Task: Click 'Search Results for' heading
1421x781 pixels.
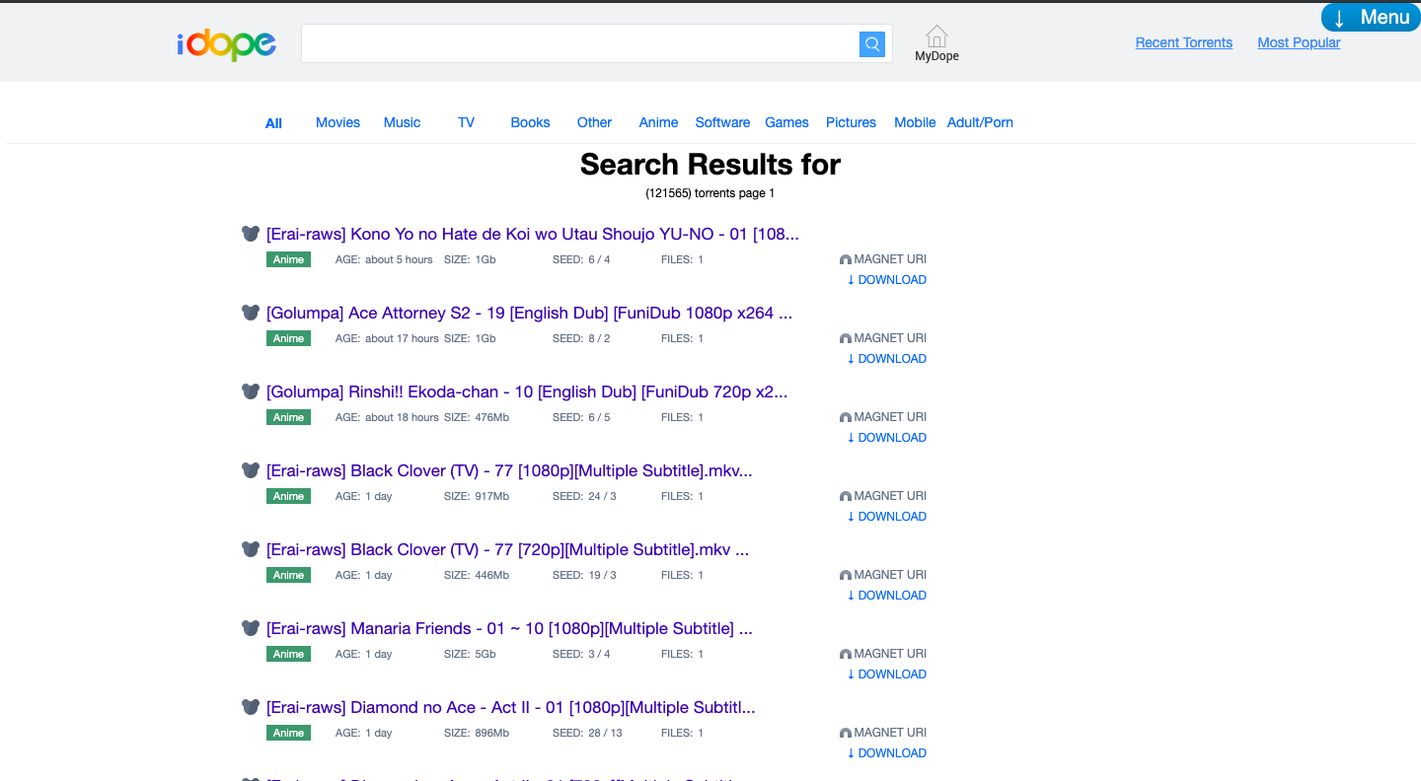Action: pyautogui.click(x=710, y=164)
